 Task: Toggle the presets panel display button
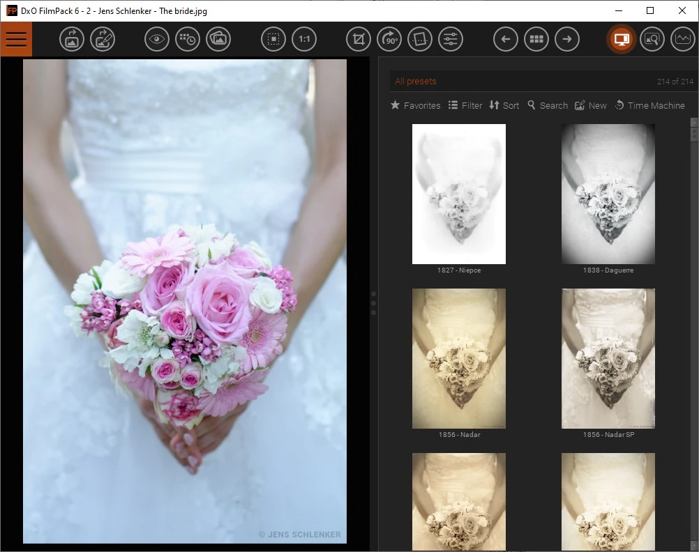coord(621,39)
